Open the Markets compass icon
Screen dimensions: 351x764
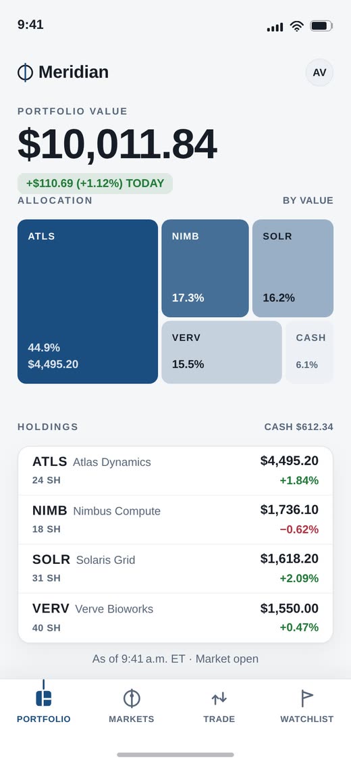coord(131,698)
